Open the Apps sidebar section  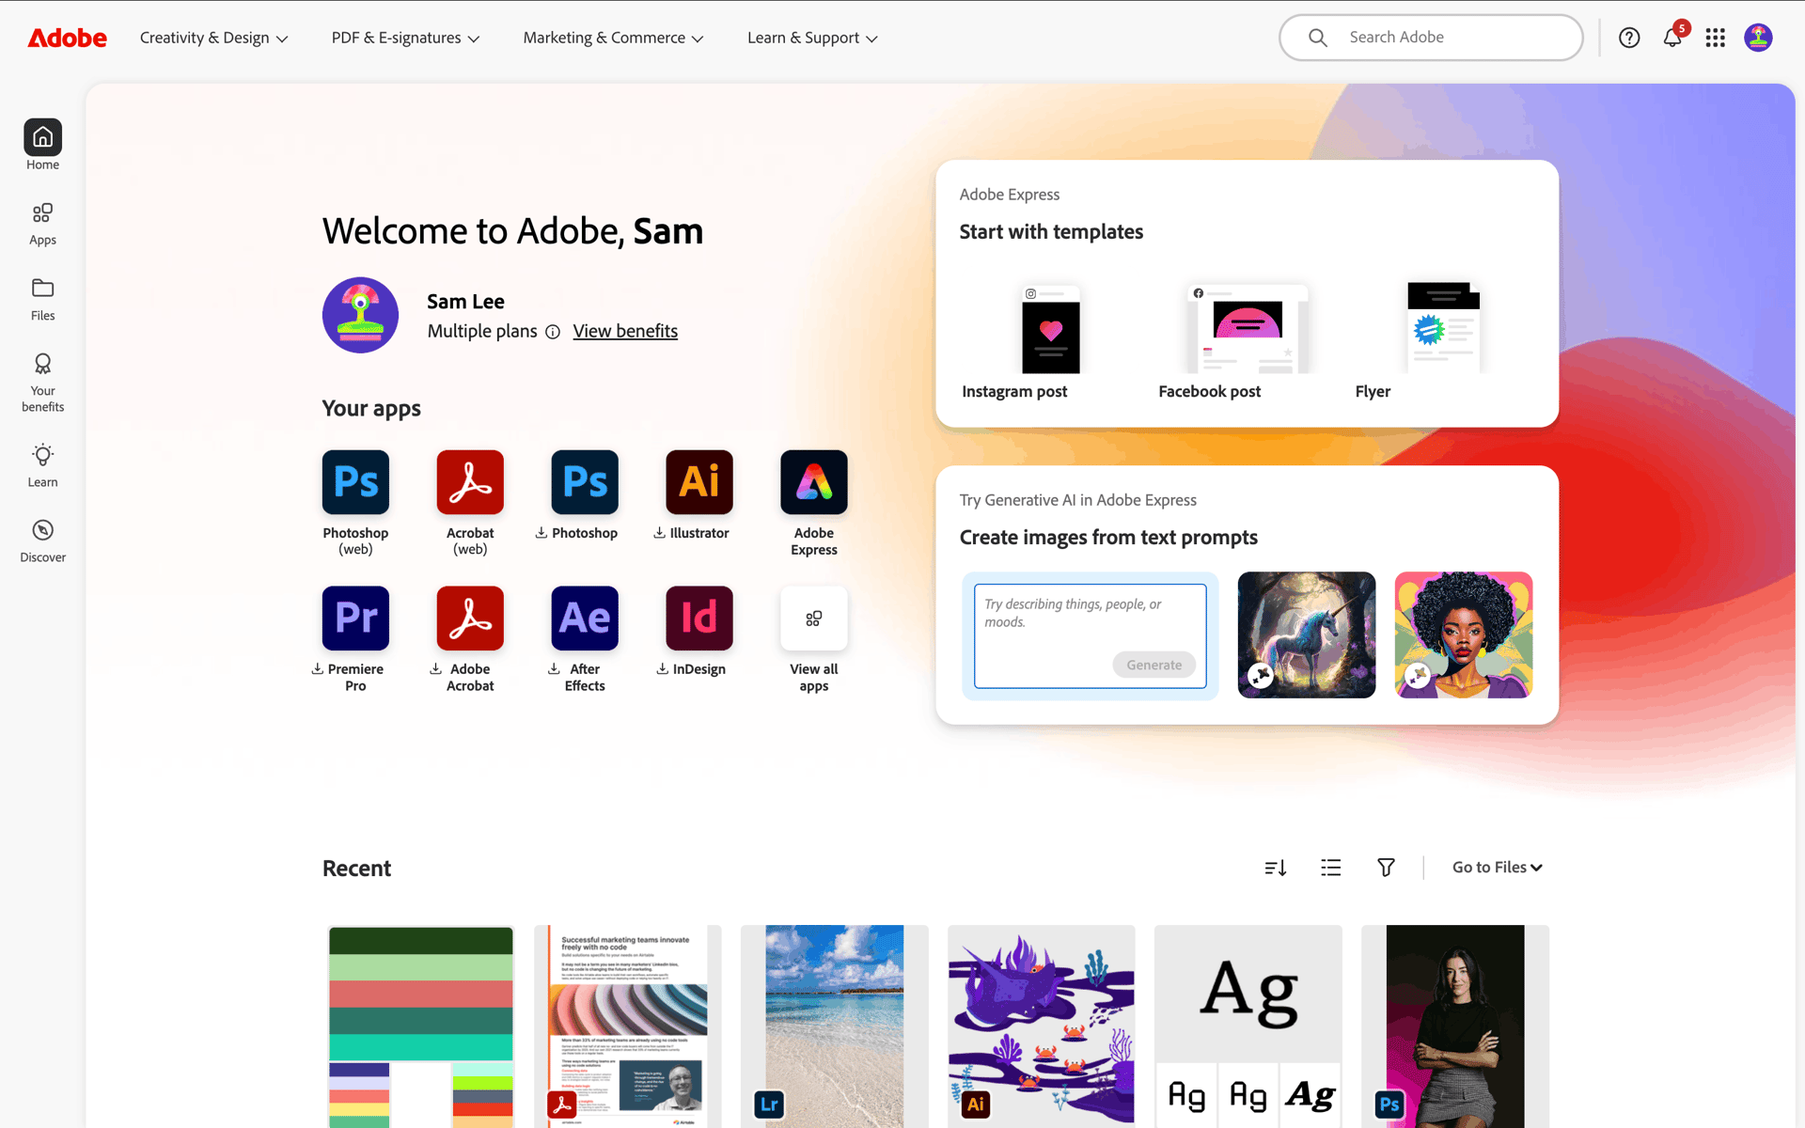pos(42,224)
